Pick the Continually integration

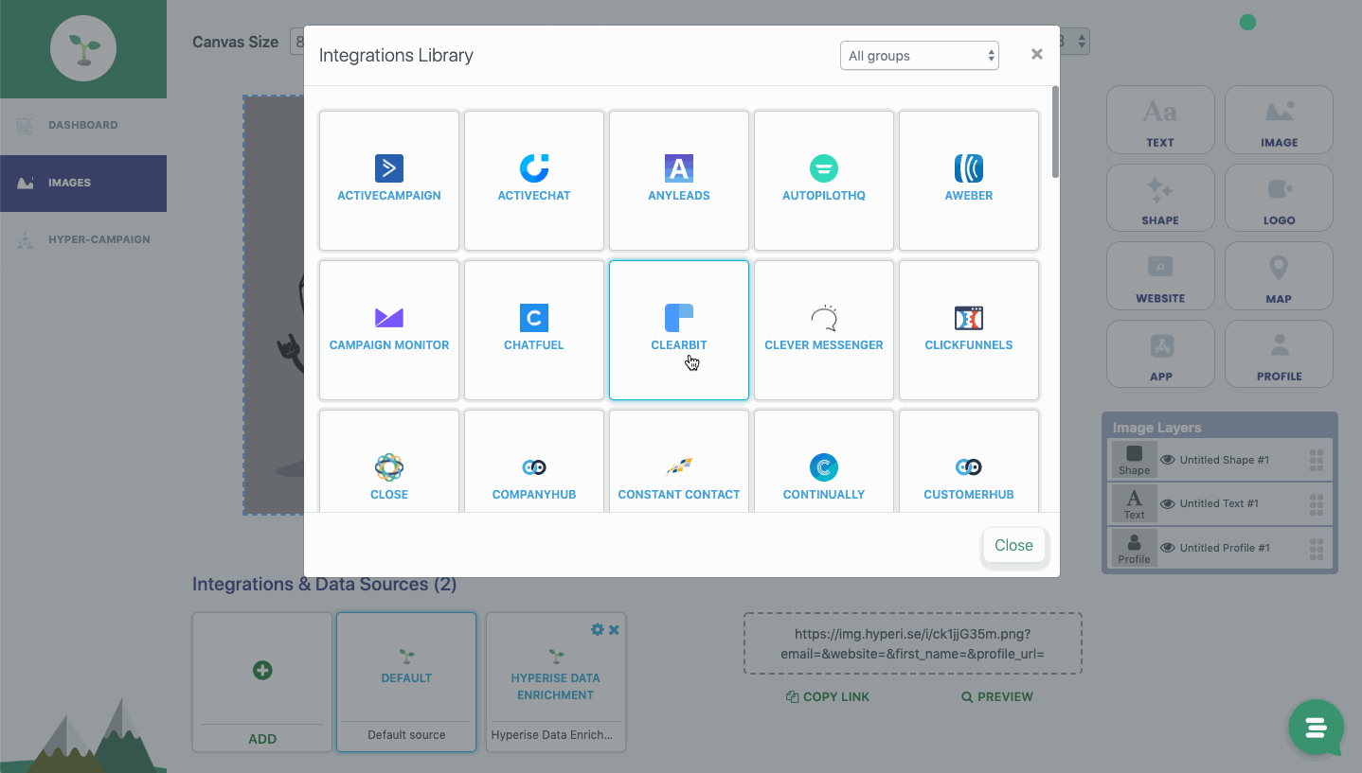[824, 462]
